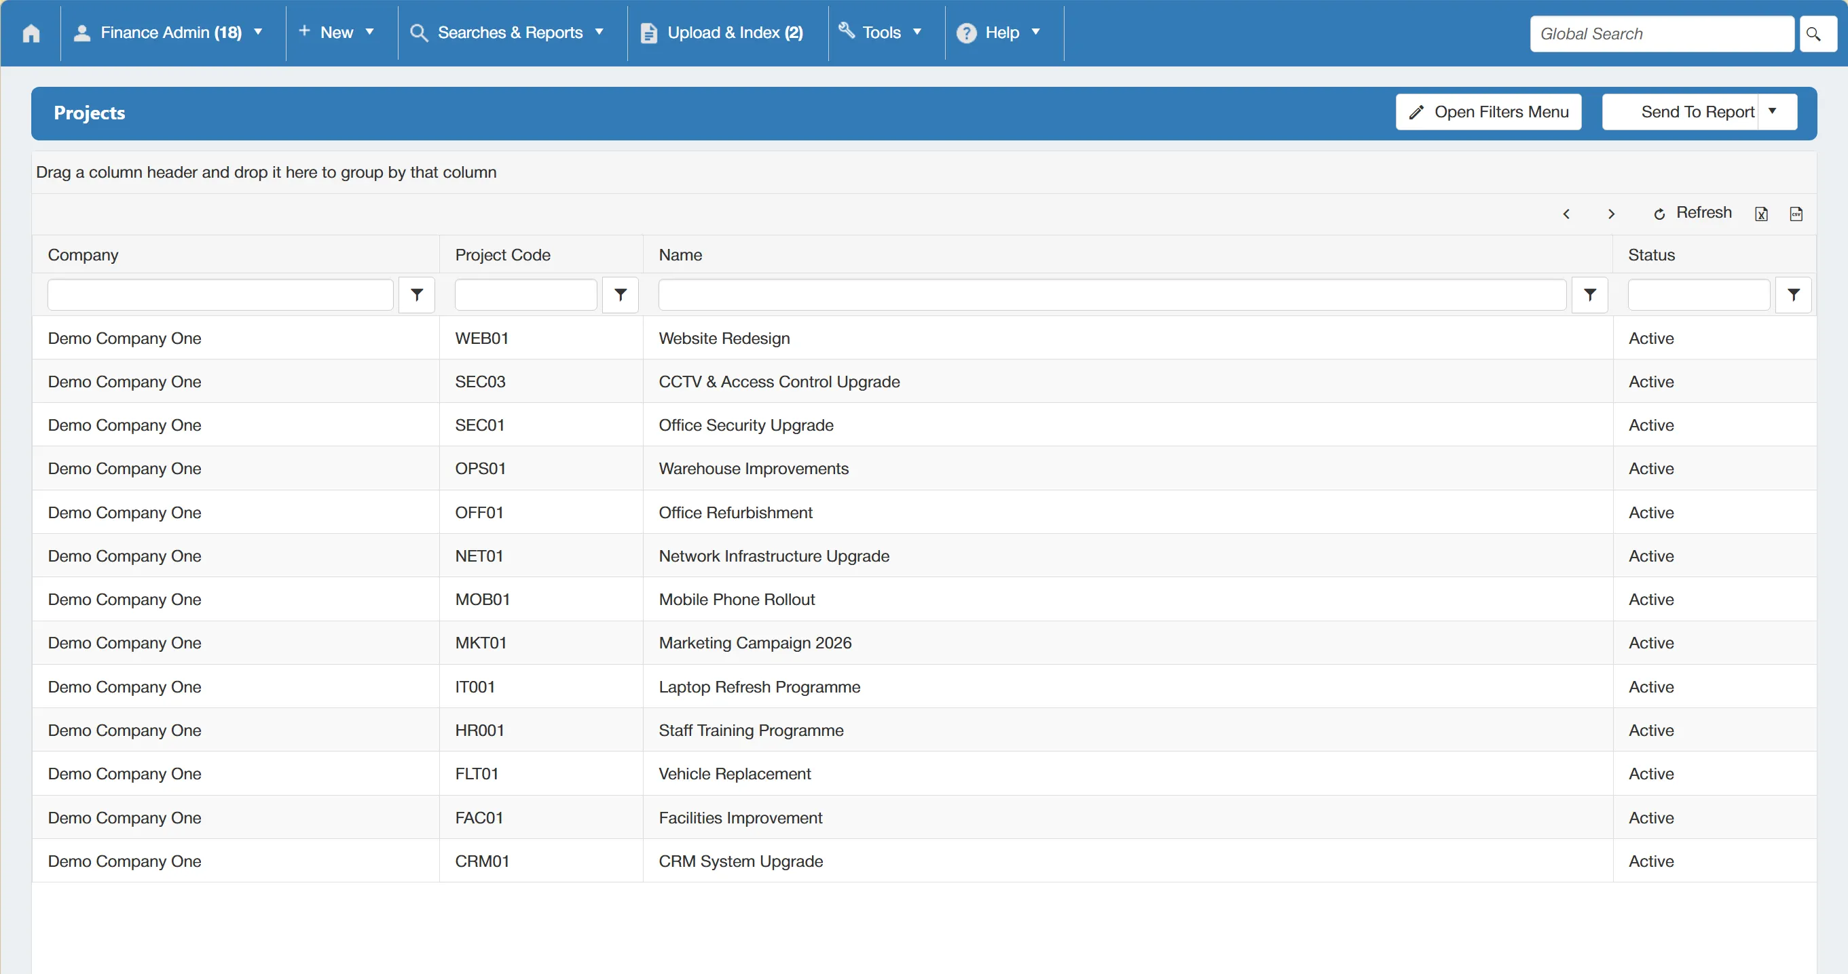
Task: Click the Status filter text box
Action: coord(1699,294)
